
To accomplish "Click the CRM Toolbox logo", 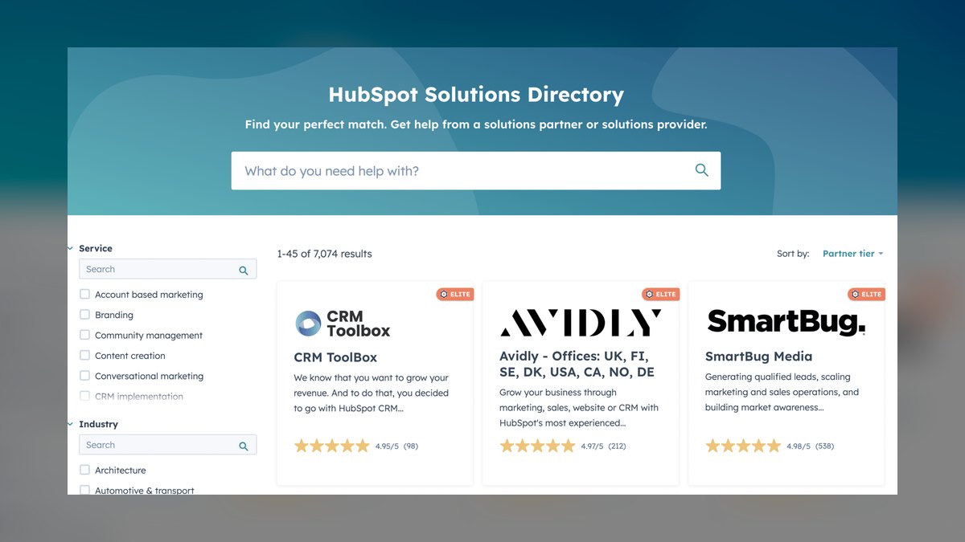I will tap(343, 324).
